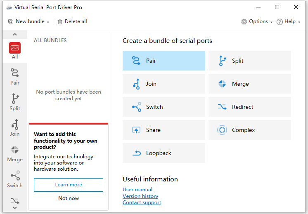
Task: Open the Help dropdown menu
Action: tap(289, 21)
